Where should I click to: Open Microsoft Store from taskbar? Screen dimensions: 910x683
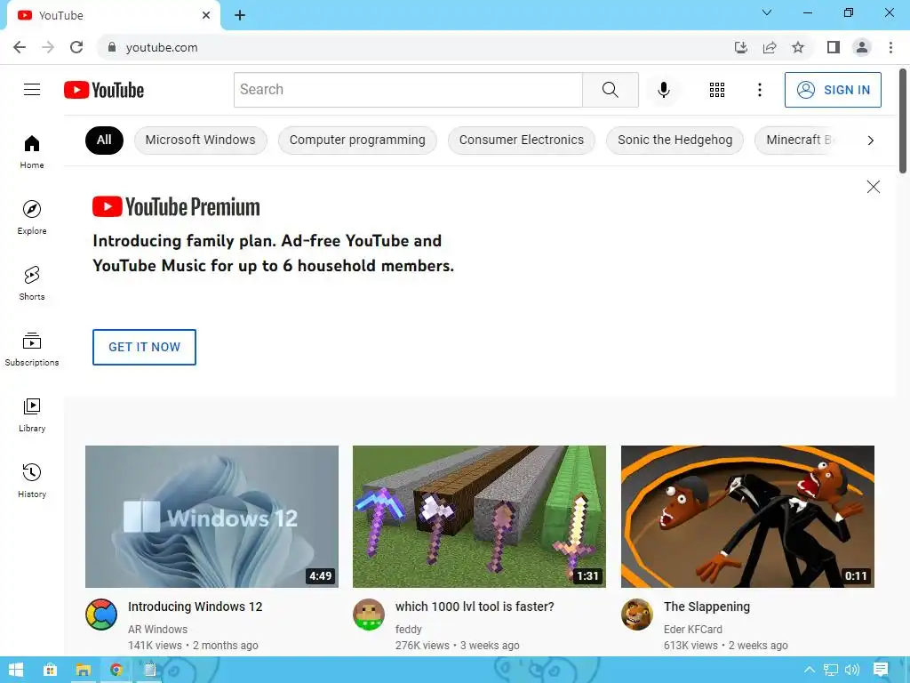coord(50,670)
